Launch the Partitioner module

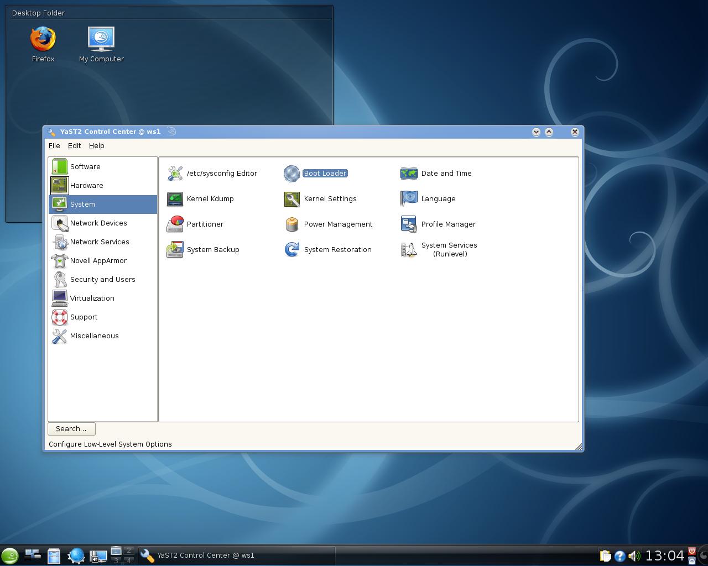click(x=195, y=224)
